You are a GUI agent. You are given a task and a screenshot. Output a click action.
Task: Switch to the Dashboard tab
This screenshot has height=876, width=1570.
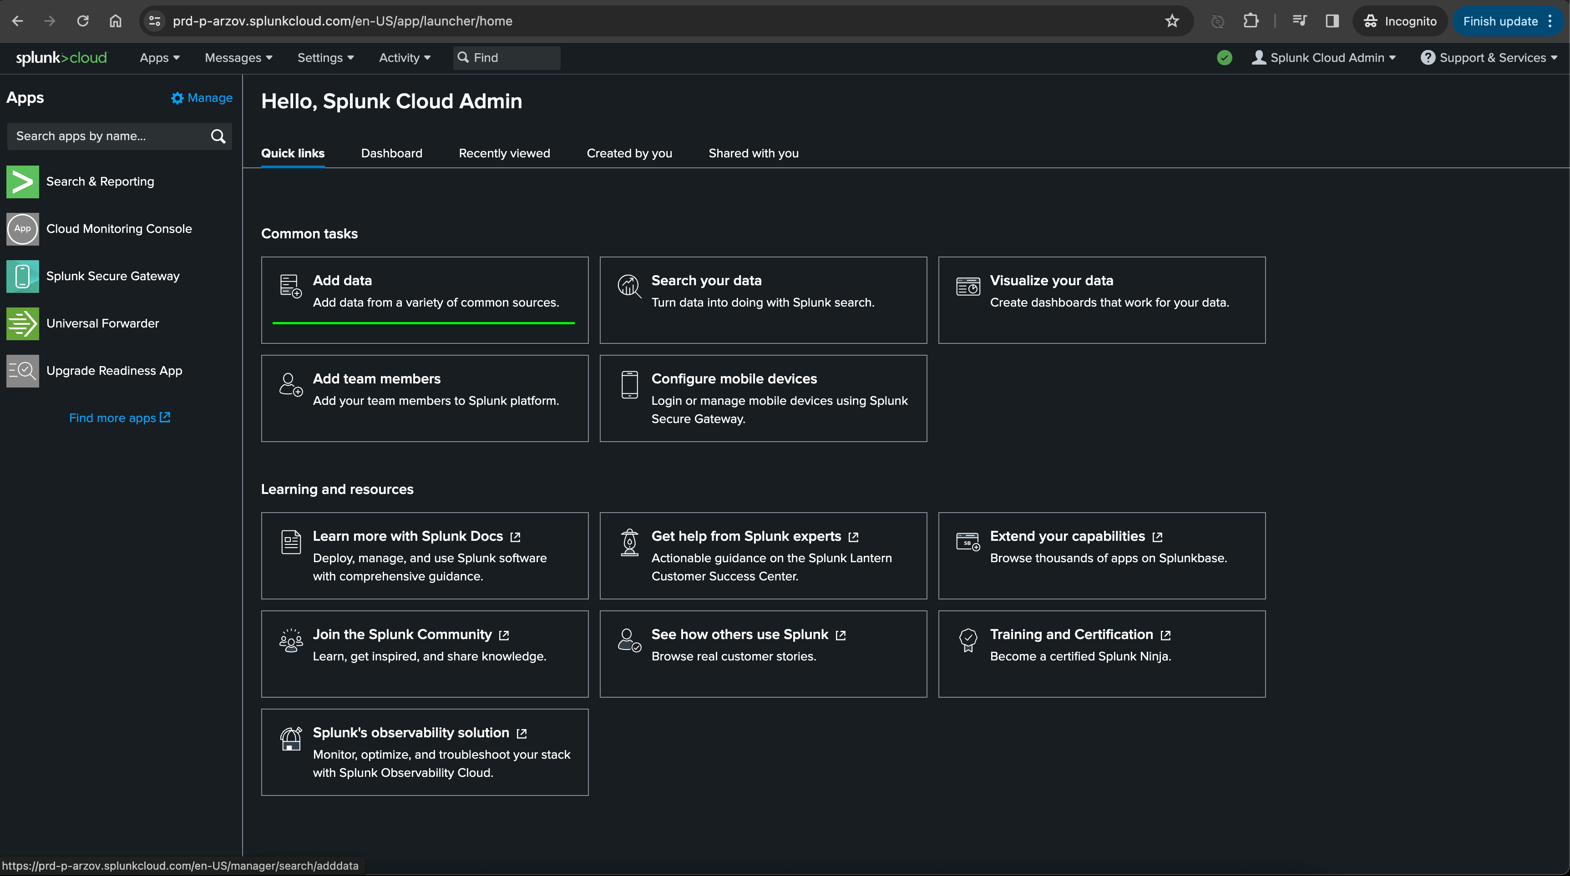391,154
